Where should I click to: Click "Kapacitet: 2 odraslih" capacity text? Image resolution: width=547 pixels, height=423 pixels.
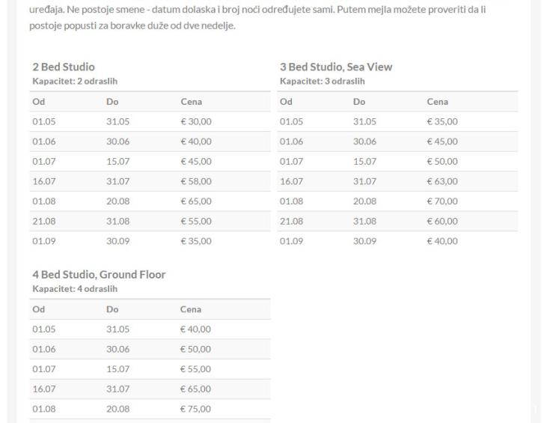(75, 81)
